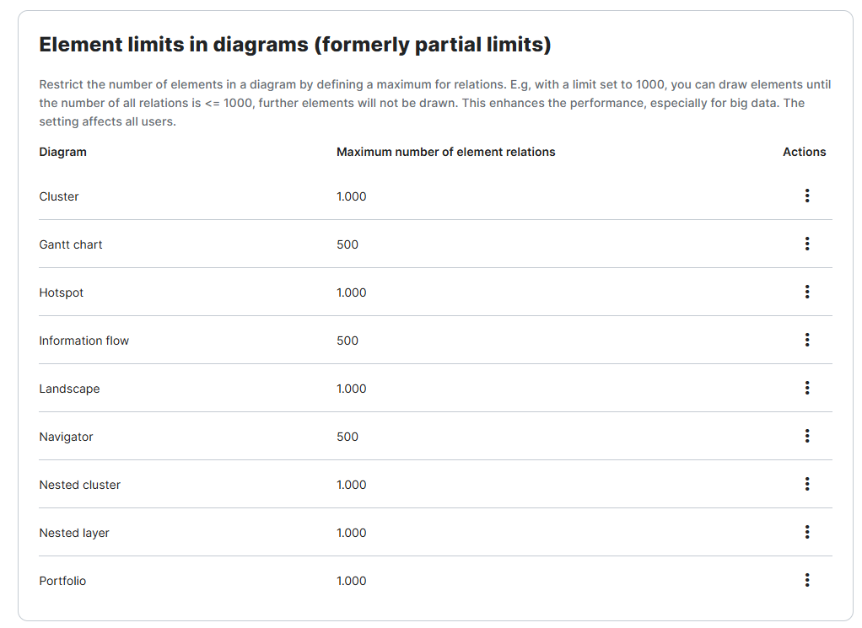Viewport: 862px width, 628px height.
Task: Select the Hotspot diagram row label
Action: tap(62, 293)
